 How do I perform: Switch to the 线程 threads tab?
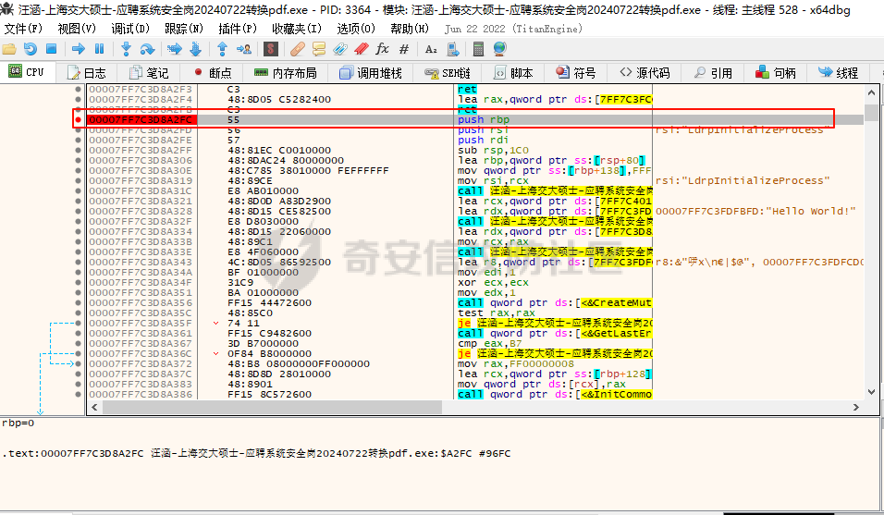tap(839, 73)
